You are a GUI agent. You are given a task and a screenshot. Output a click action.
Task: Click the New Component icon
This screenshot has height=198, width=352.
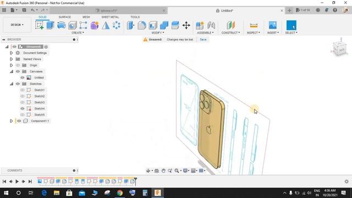click(x=200, y=25)
